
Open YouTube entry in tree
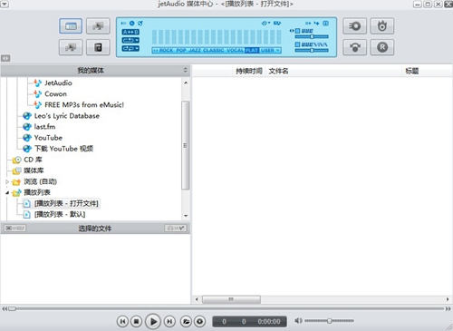click(48, 138)
